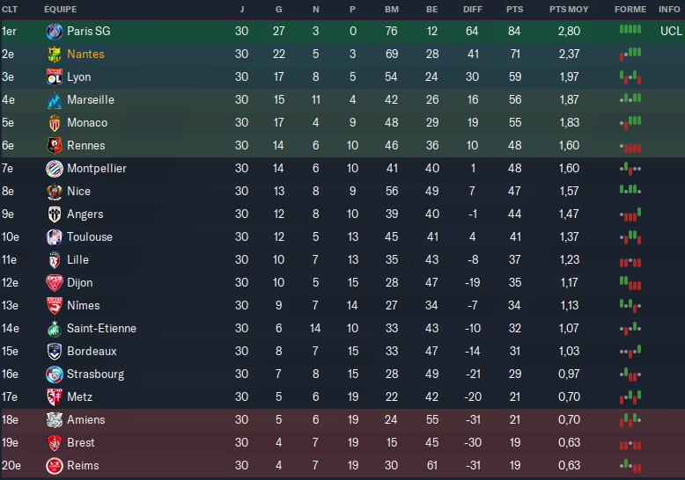685x480 pixels.
Task: Click the Nantes club badge
Action: pyautogui.click(x=54, y=55)
